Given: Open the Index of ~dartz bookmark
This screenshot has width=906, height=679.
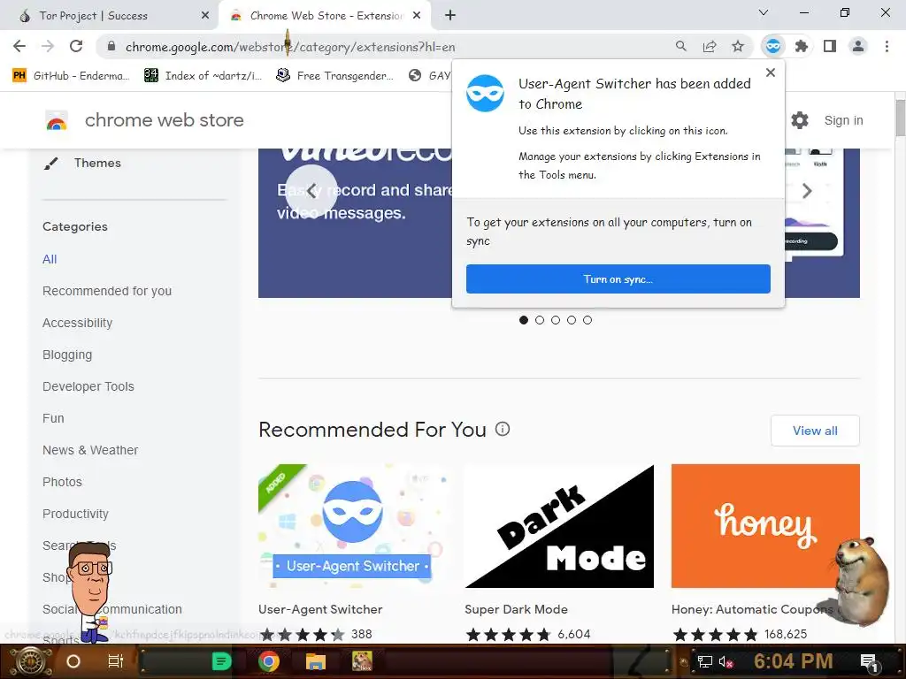Looking at the screenshot, I should 203,76.
